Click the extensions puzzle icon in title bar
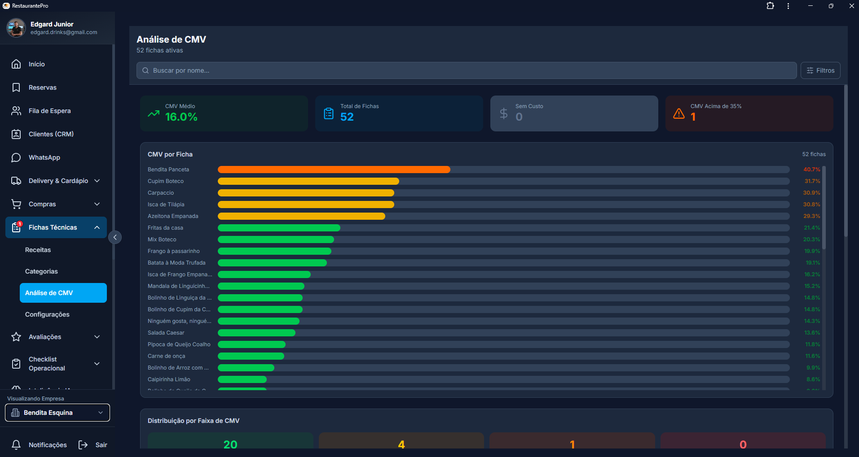Screen dimensions: 859x457 770,6
